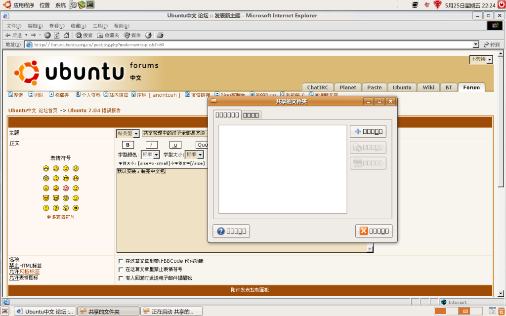Image resolution: width=506 pixels, height=316 pixels.
Task: Check 在这篇文章里禁止BBCode 代码功能
Action: (121, 261)
